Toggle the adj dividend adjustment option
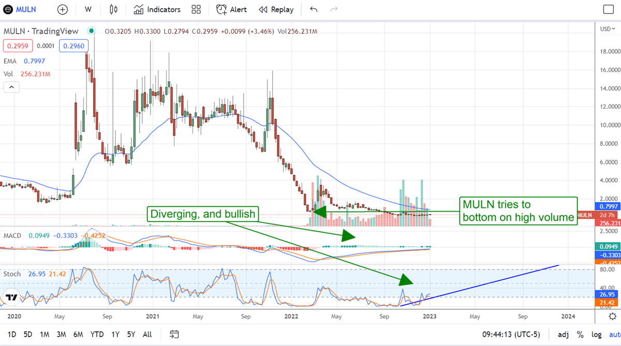 (x=564, y=334)
